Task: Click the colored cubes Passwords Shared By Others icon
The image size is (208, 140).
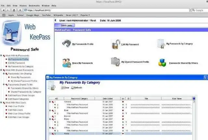Action: [x=162, y=63]
